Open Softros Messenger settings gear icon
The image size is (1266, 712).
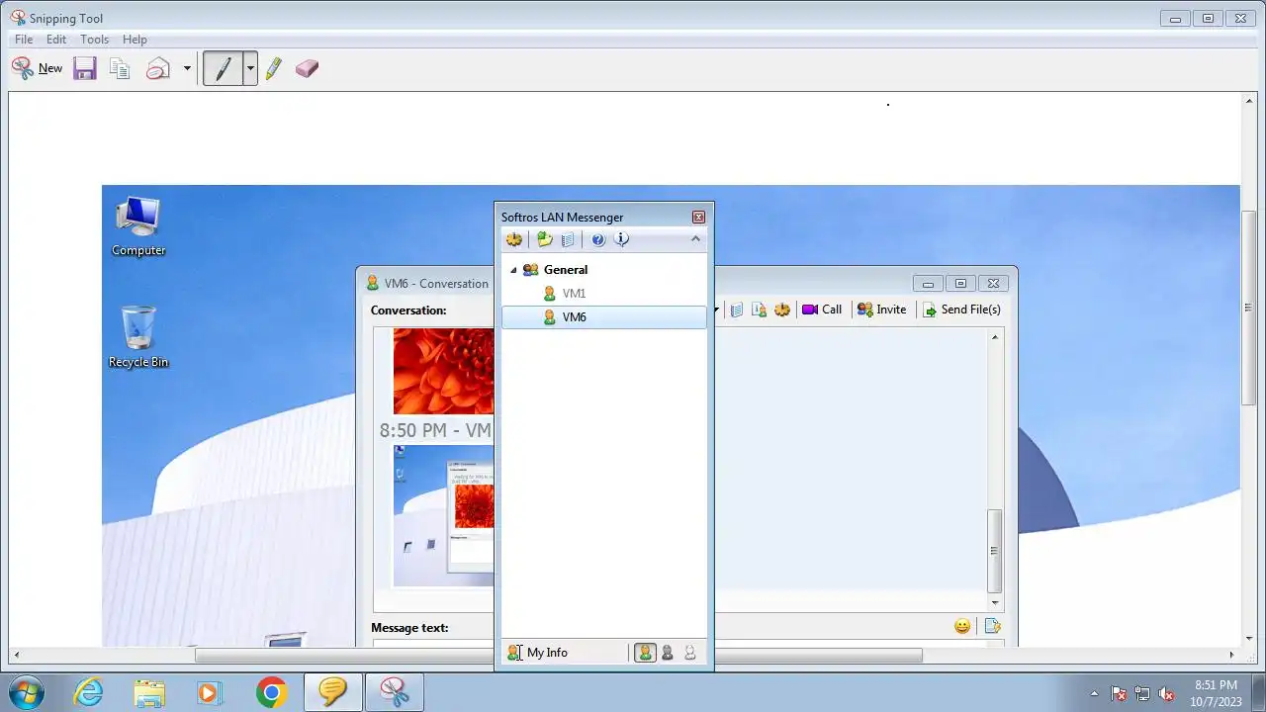click(513, 239)
